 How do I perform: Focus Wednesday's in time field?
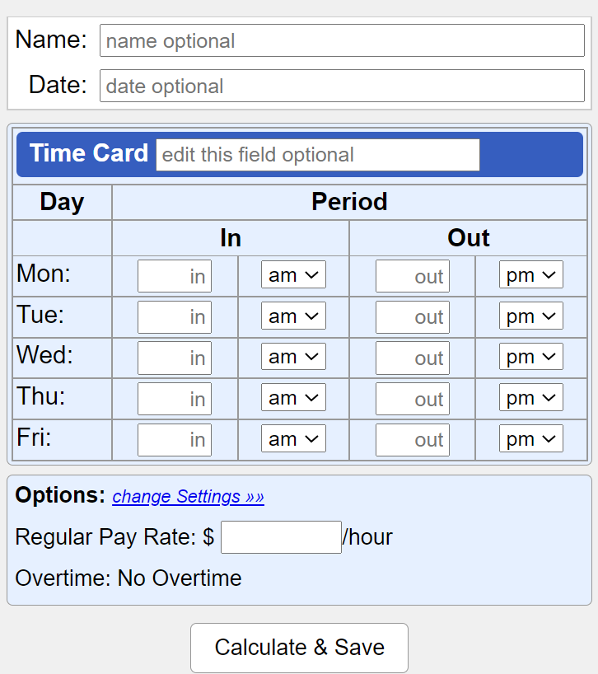click(x=175, y=358)
